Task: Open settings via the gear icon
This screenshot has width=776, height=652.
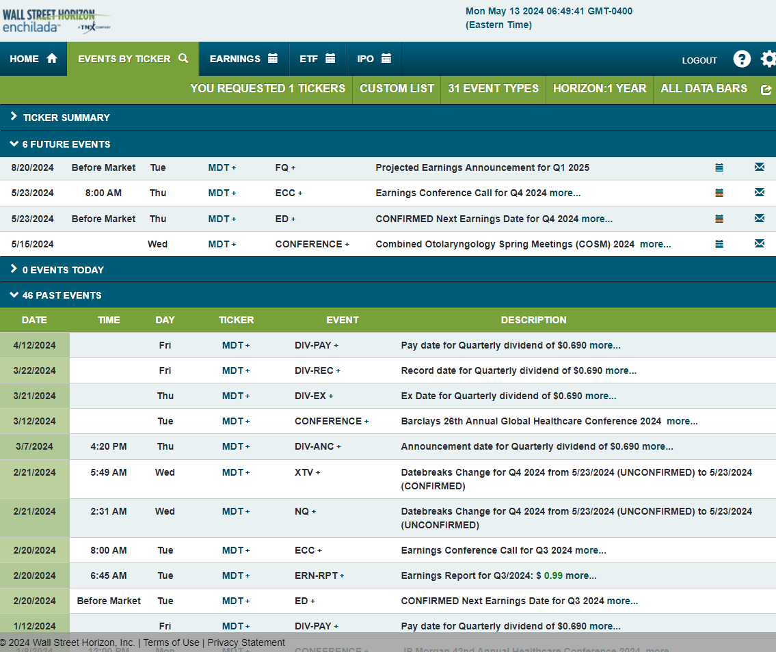Action: click(x=768, y=59)
